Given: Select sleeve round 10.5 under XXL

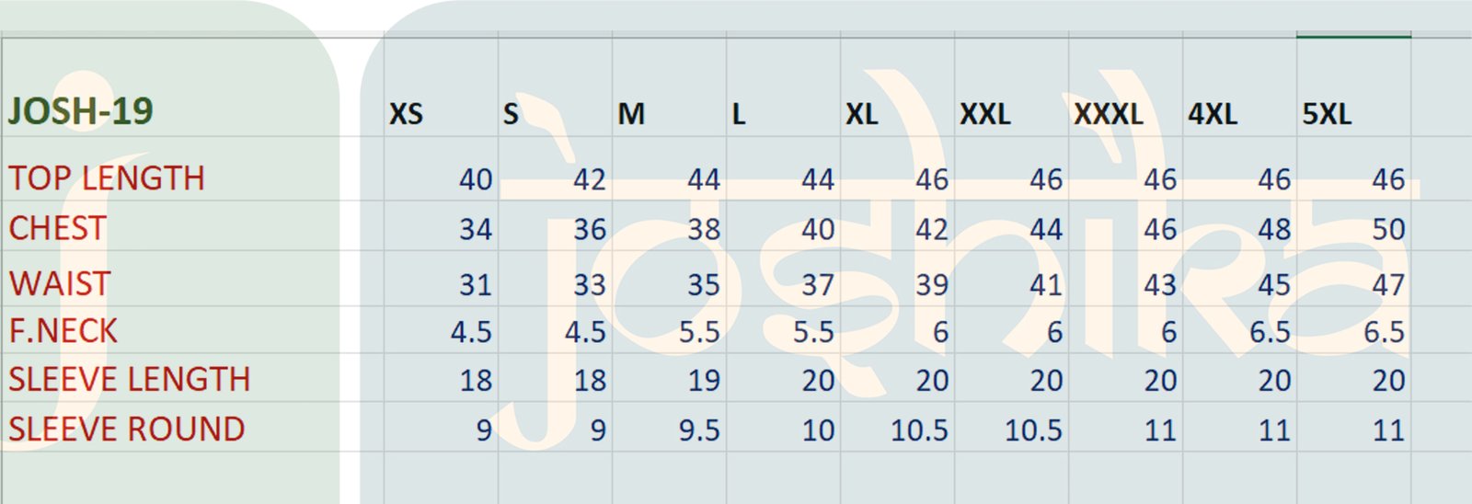Looking at the screenshot, I should pos(1033,430).
